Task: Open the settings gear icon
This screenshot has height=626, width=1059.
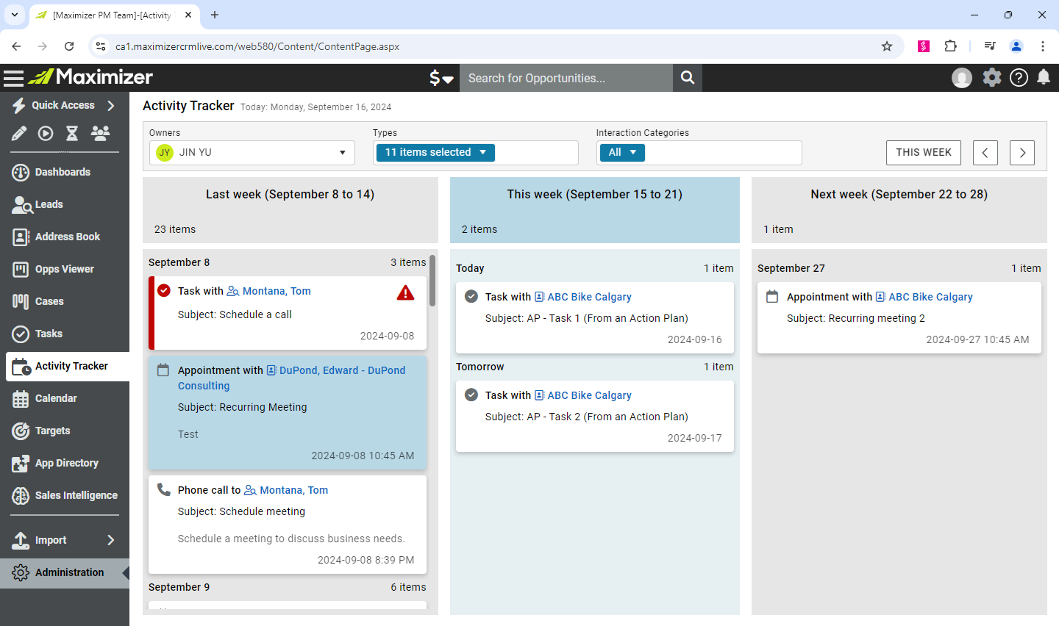Action: click(992, 77)
